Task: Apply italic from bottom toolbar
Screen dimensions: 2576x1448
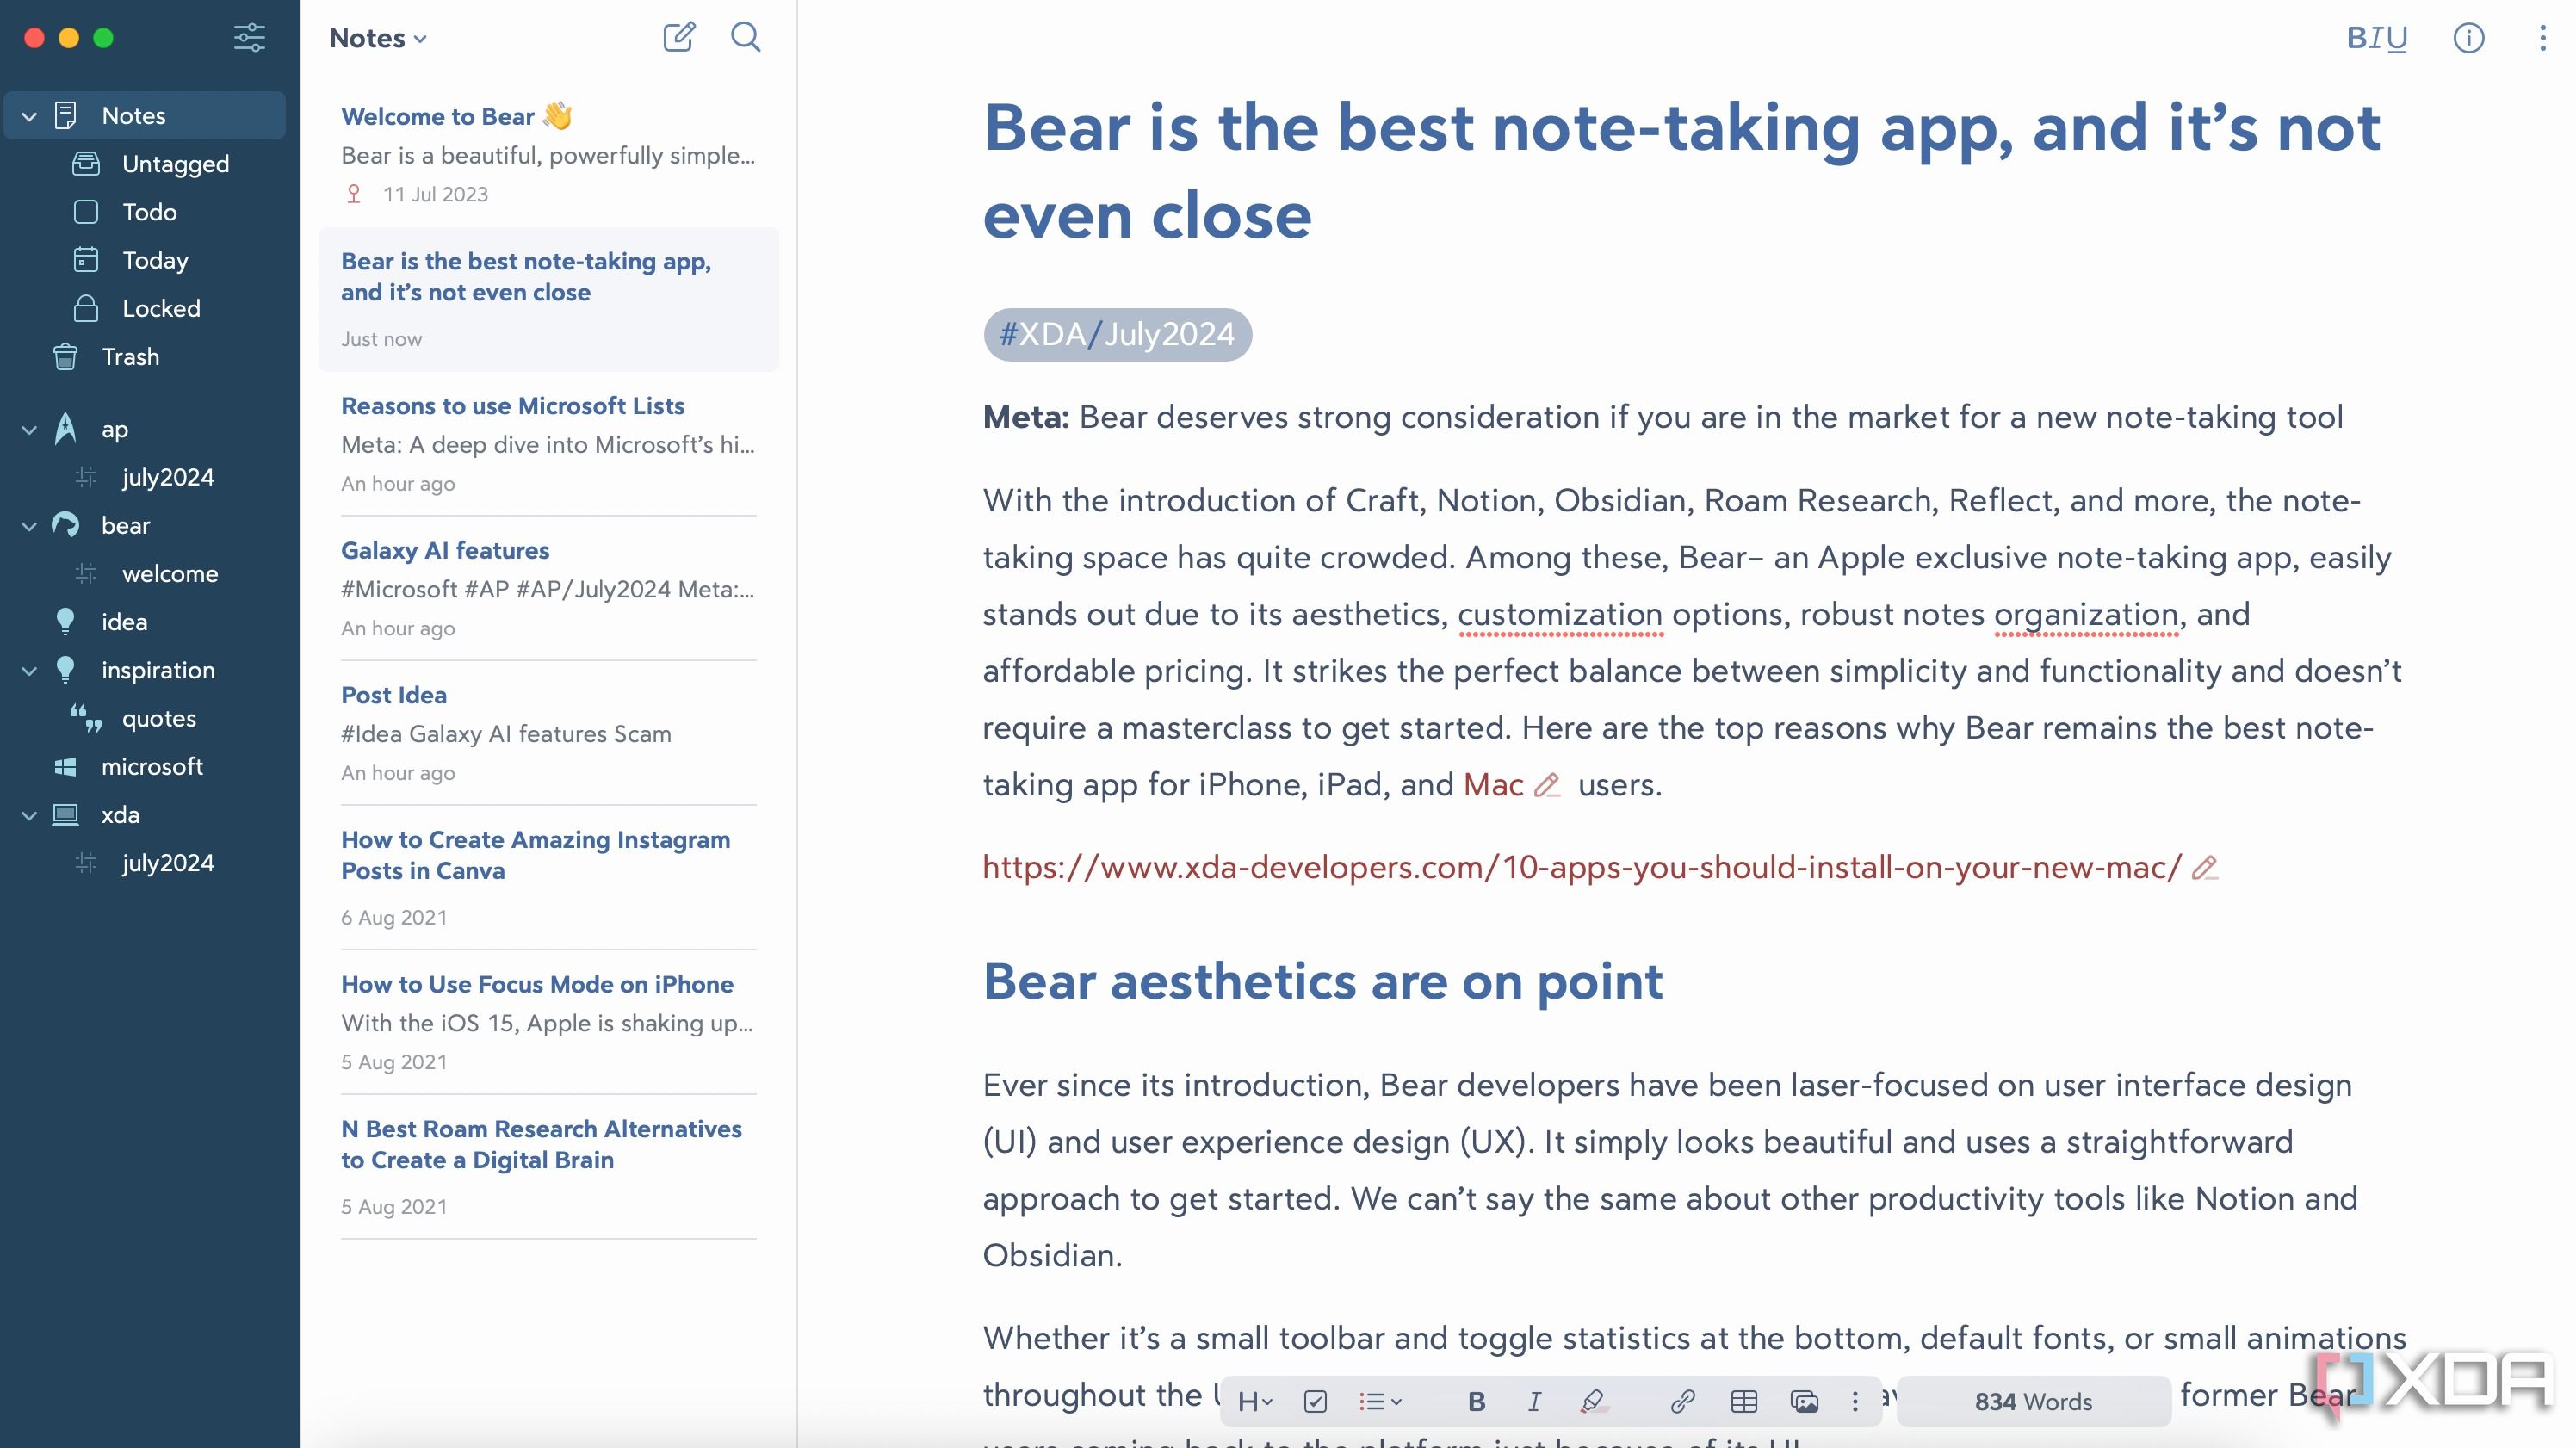Action: click(x=1534, y=1401)
